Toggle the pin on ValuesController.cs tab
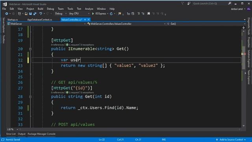252x142 pixels. pos(85,20)
